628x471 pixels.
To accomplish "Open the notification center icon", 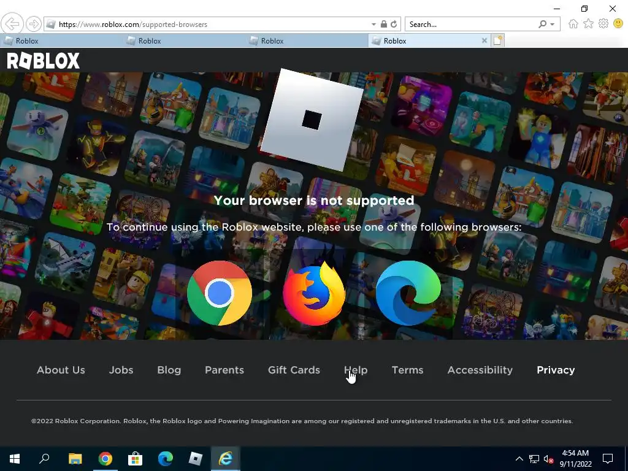I will pos(608,459).
